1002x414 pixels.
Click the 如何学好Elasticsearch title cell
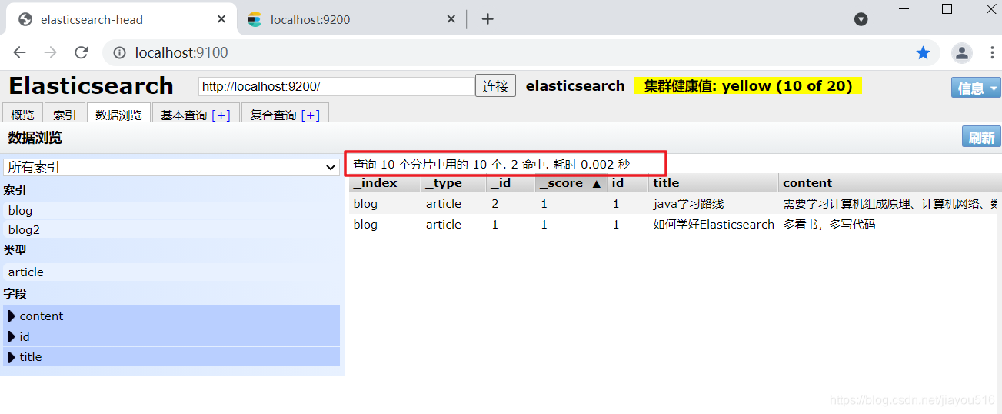coord(714,225)
